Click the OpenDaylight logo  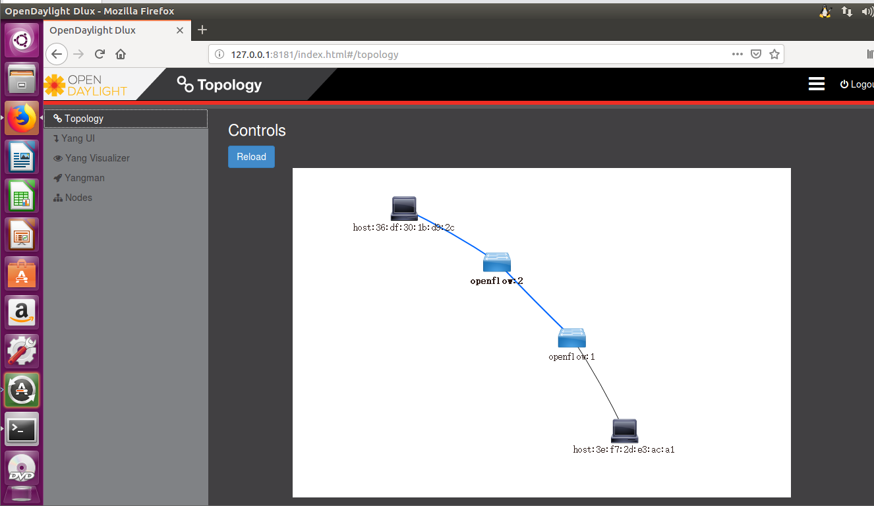(x=86, y=85)
